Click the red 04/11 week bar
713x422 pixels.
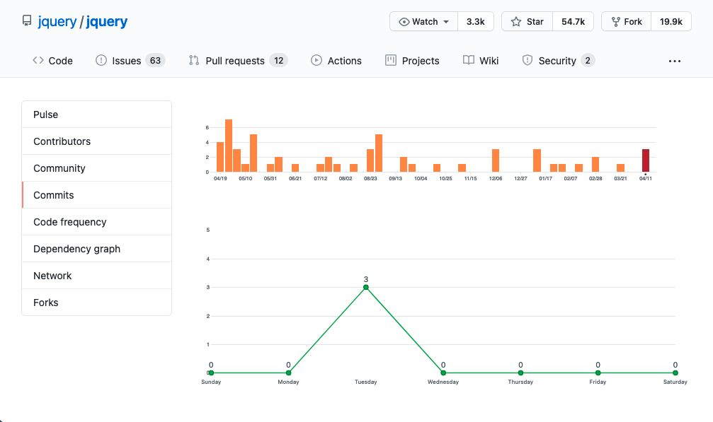(646, 160)
